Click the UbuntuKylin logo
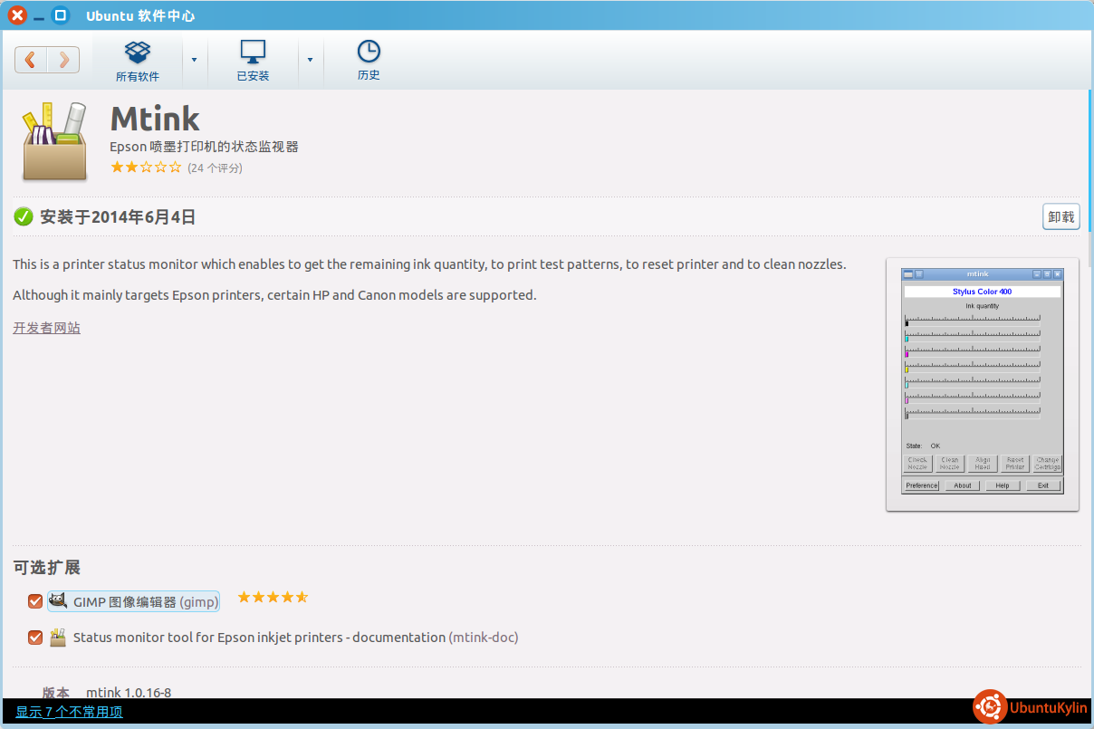Image resolution: width=1094 pixels, height=729 pixels. (x=1031, y=708)
